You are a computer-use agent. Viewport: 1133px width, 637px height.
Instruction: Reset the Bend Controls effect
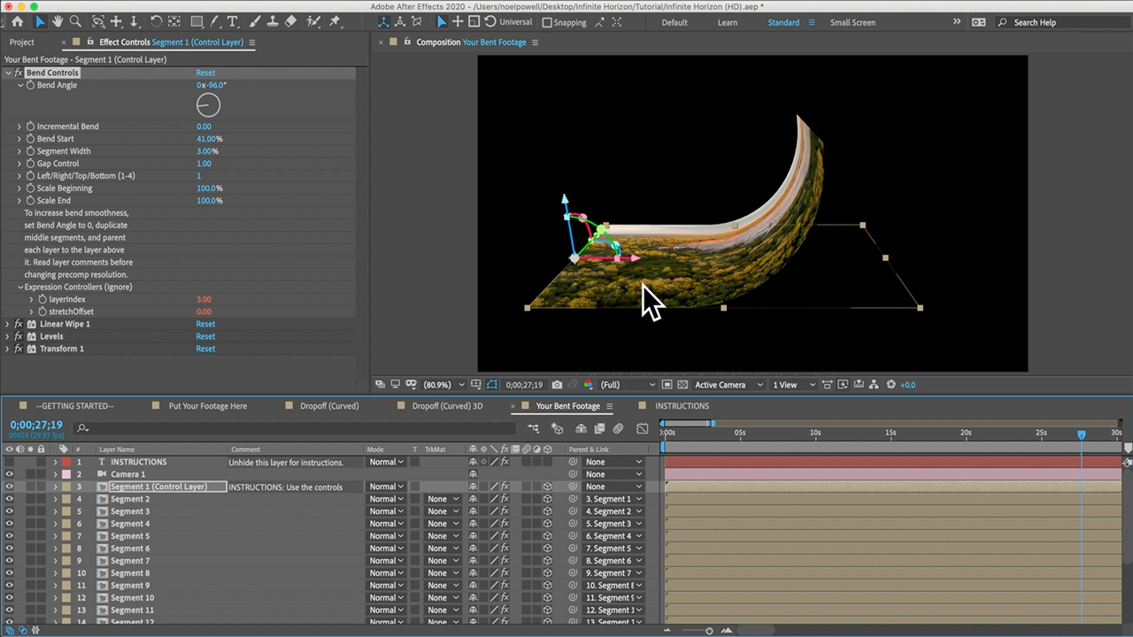point(205,73)
